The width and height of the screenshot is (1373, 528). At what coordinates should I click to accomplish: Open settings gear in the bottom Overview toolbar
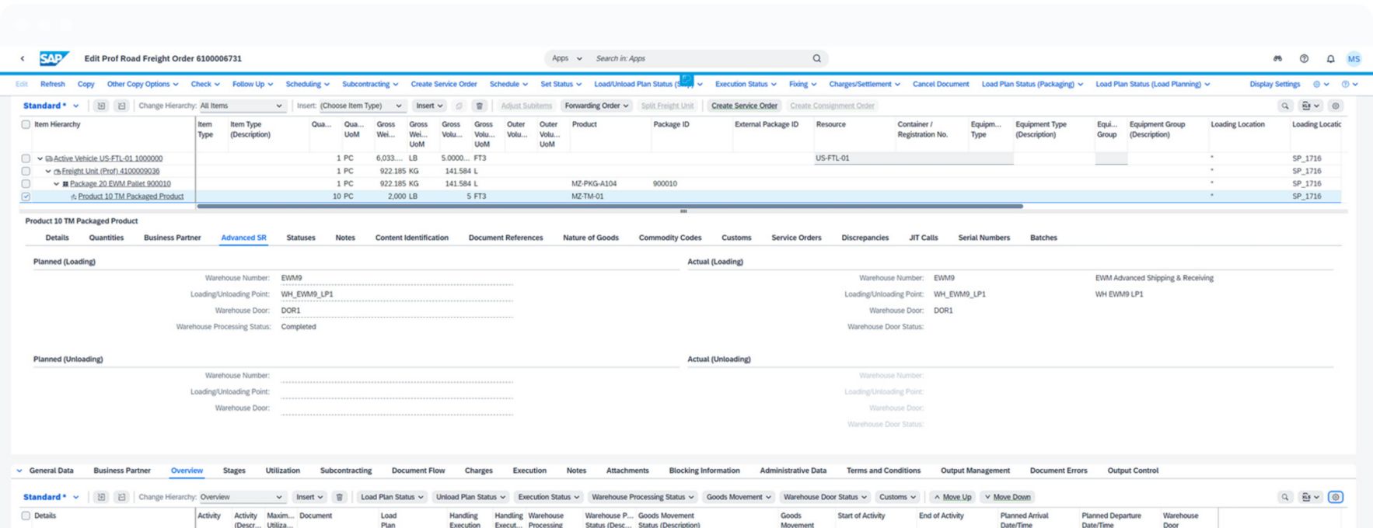click(x=1335, y=497)
